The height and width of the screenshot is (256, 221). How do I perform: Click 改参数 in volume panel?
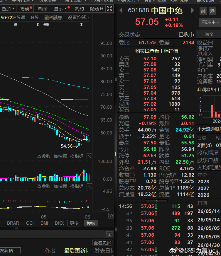44,156
